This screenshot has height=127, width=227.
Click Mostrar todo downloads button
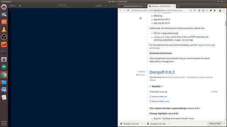215,123
